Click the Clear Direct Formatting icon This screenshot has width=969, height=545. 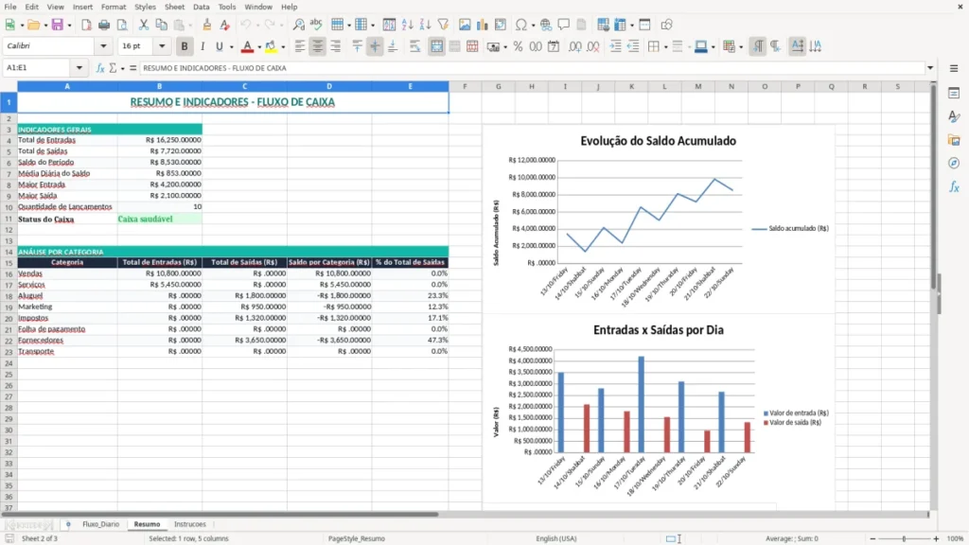pyautogui.click(x=225, y=25)
